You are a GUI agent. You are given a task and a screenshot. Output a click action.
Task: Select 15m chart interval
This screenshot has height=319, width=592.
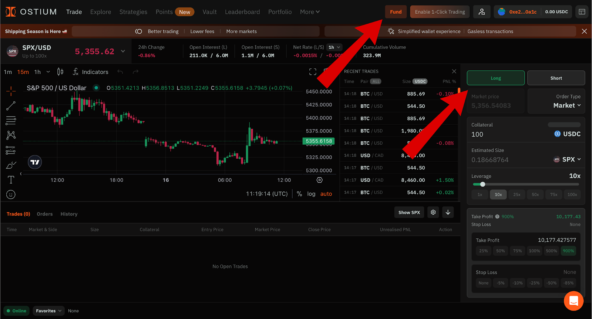(23, 72)
